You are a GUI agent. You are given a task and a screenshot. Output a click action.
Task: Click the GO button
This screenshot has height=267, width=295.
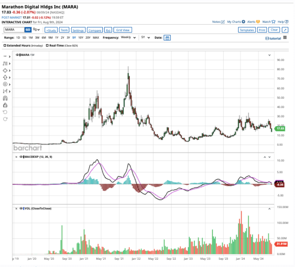coord(28,30)
